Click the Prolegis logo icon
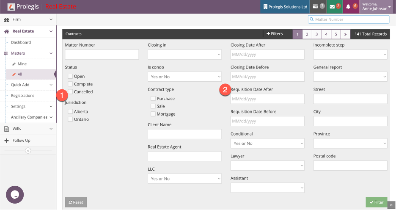Image resolution: width=396 pixels, height=210 pixels. point(11,7)
